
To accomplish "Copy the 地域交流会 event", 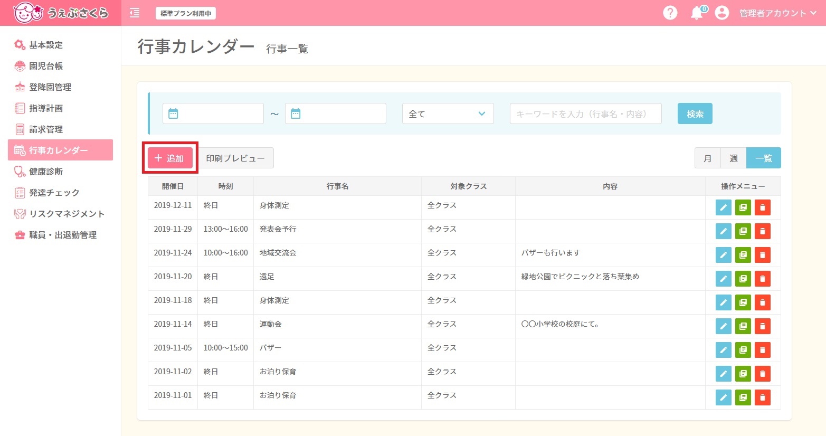I will coord(743,255).
